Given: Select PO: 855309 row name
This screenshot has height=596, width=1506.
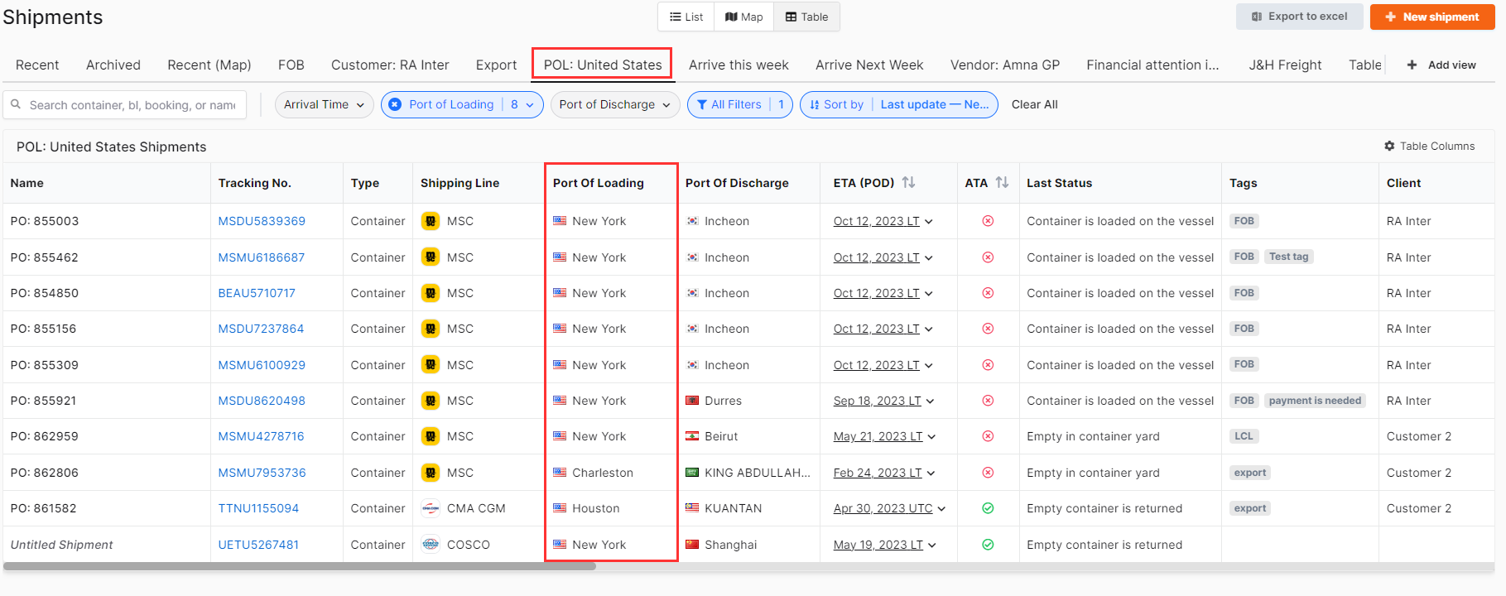Looking at the screenshot, I should [43, 365].
